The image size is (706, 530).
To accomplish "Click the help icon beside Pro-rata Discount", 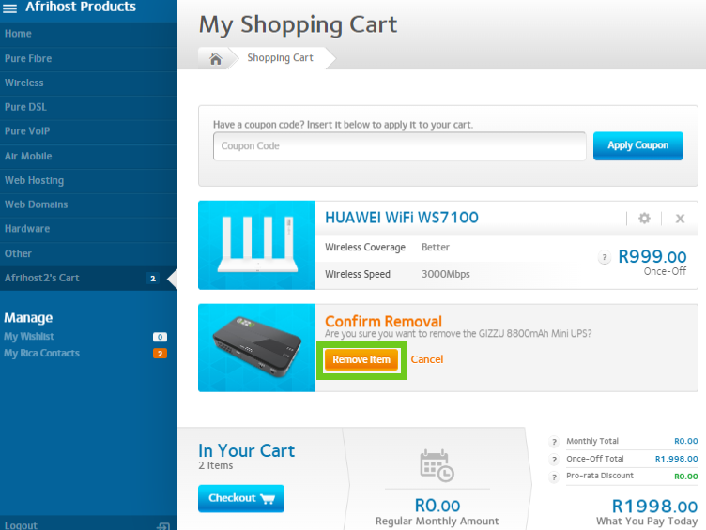I will [x=555, y=476].
